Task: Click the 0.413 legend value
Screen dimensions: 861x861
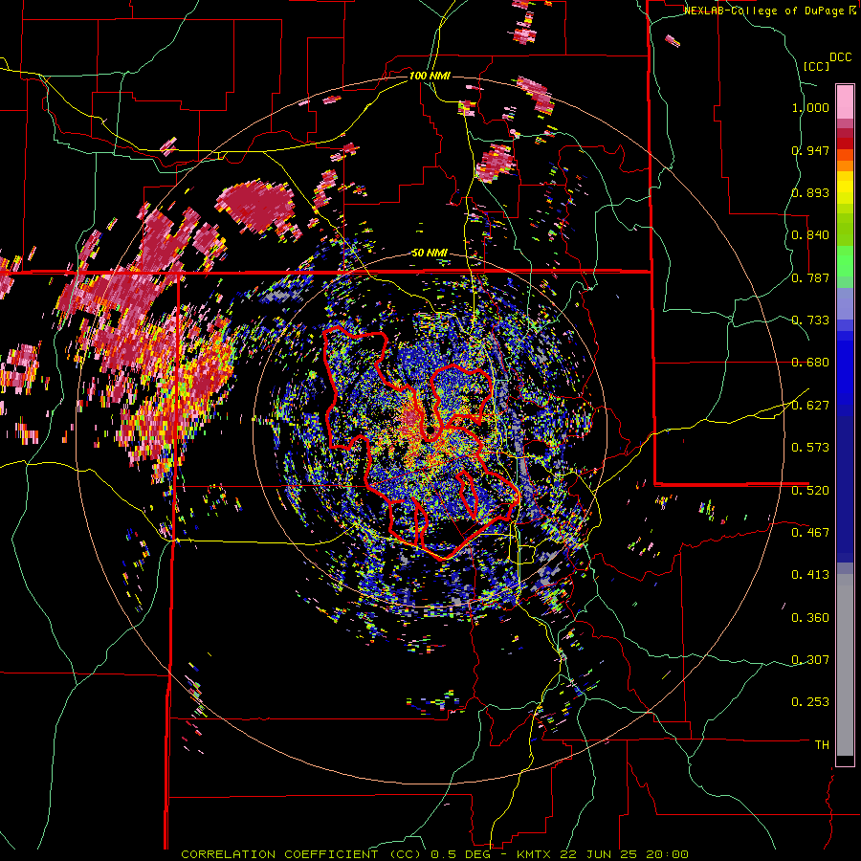Action: click(810, 575)
